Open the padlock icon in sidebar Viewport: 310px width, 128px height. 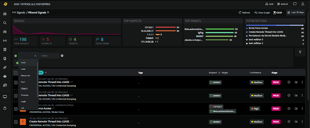5,108
